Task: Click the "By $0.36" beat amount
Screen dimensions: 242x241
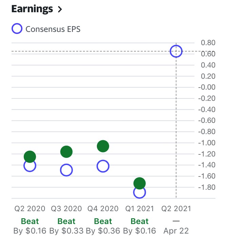Action: click(x=103, y=231)
